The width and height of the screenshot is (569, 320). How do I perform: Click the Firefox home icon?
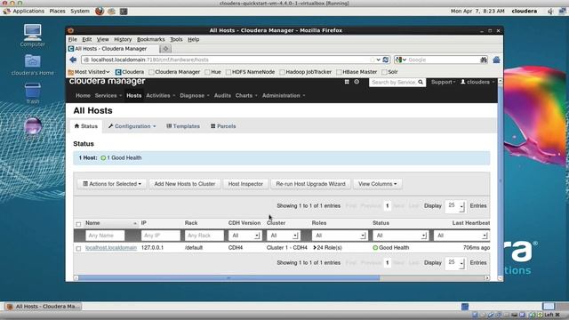(496, 60)
